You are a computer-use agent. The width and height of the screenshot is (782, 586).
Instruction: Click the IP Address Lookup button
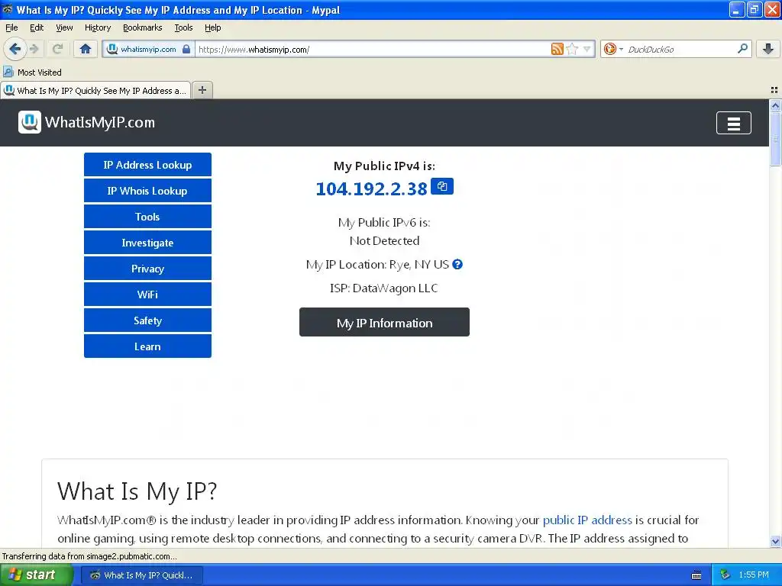click(147, 165)
